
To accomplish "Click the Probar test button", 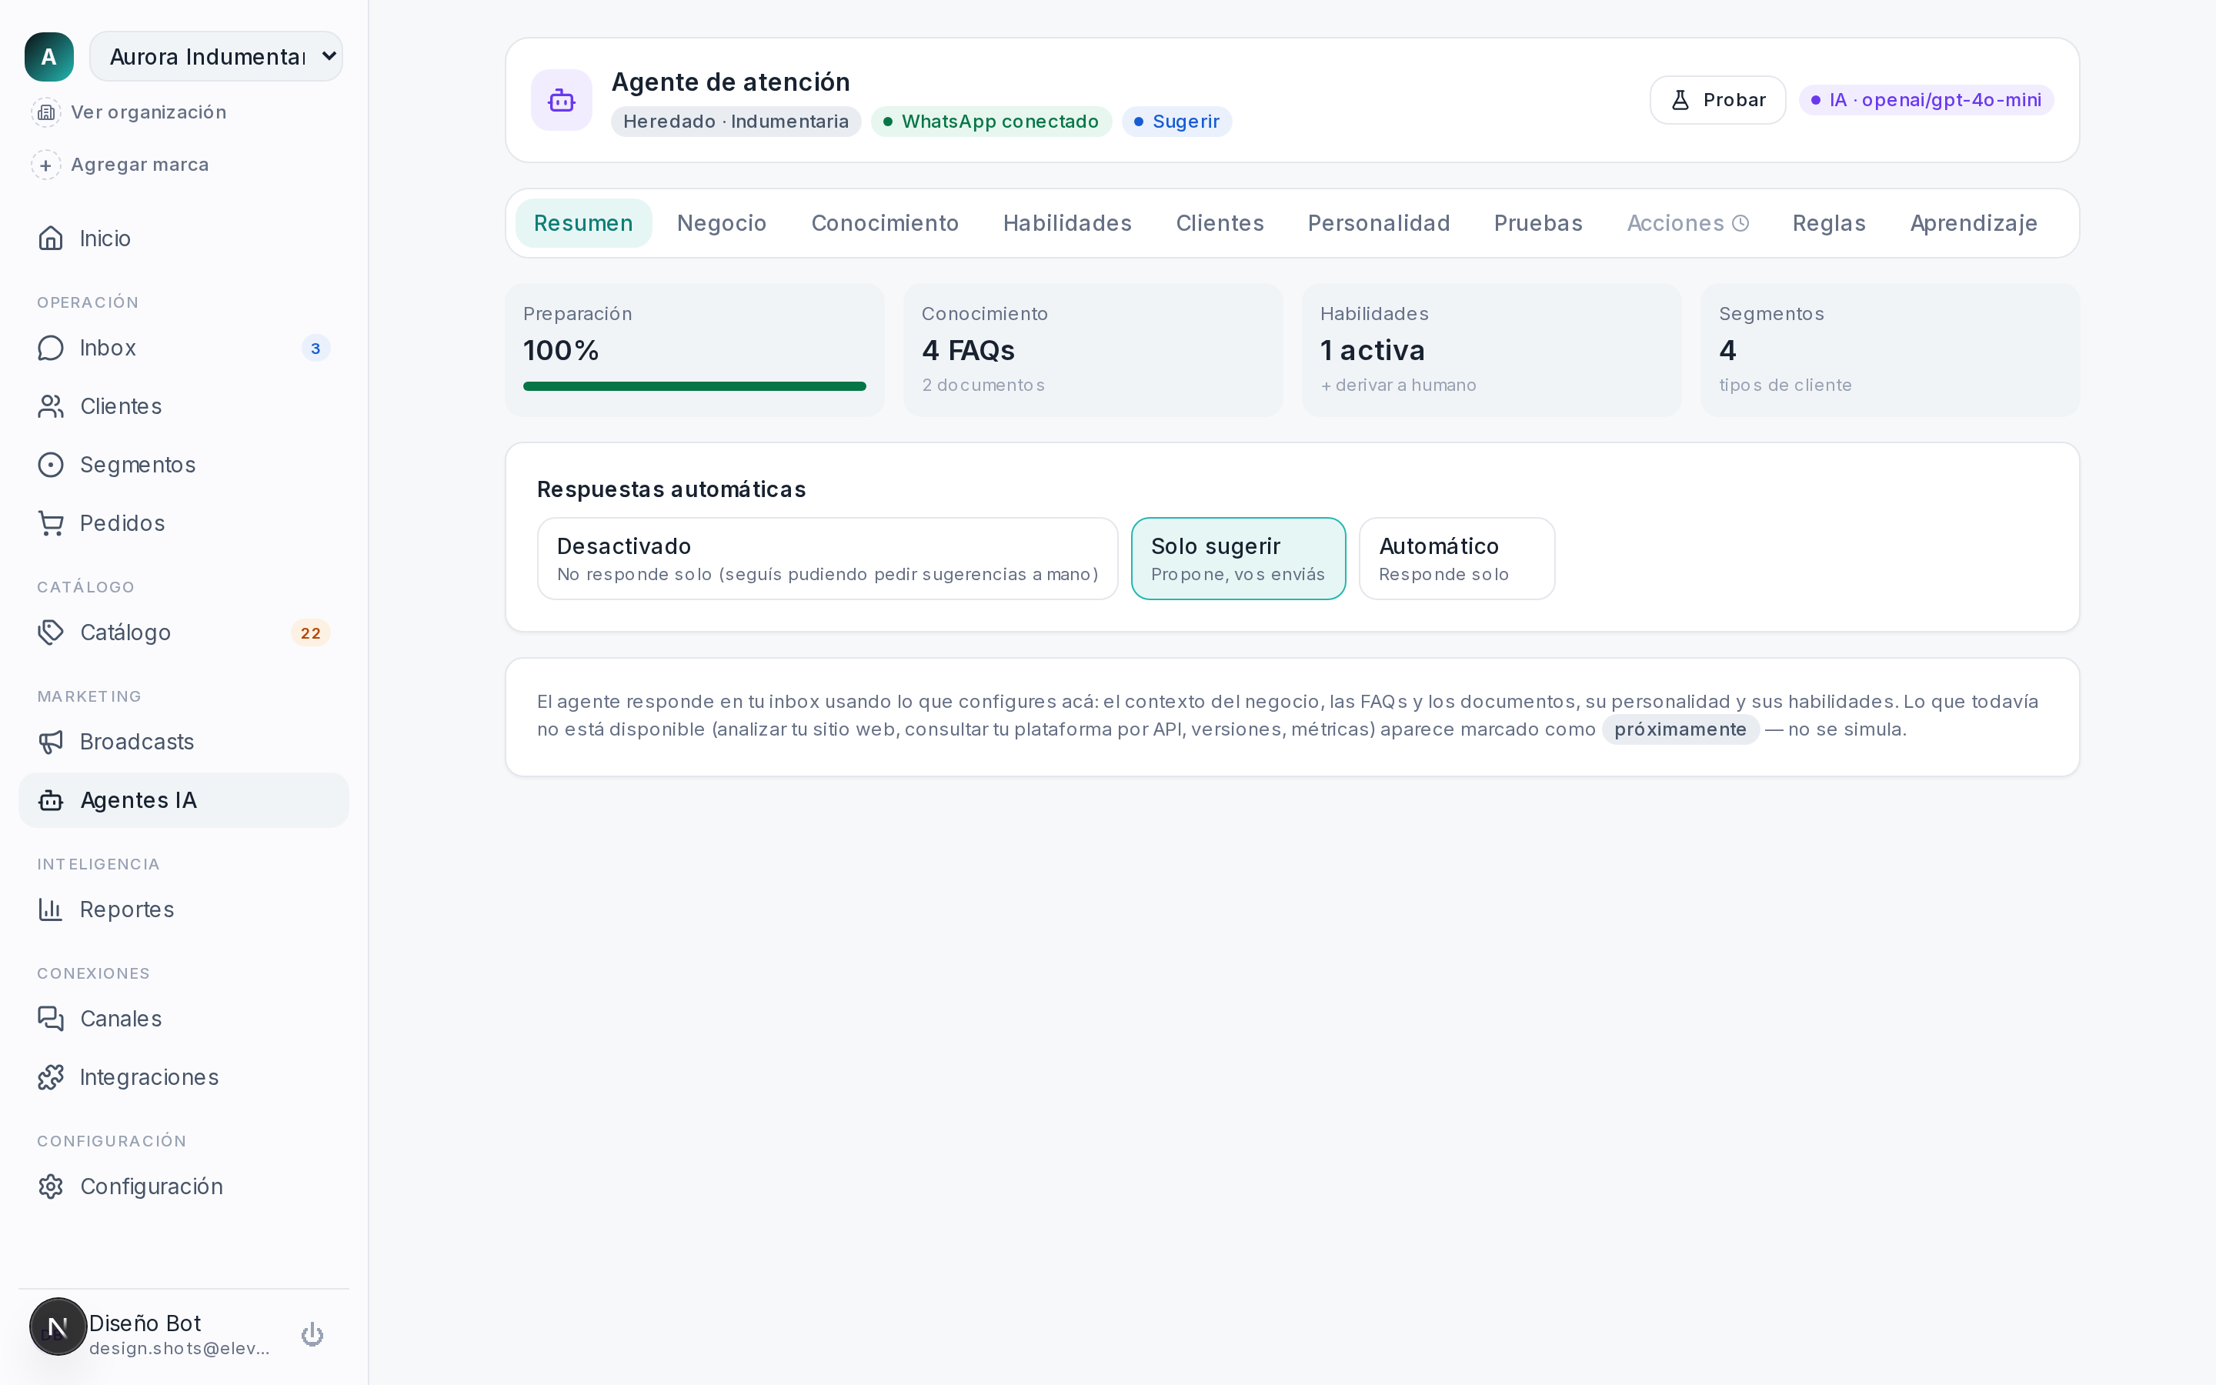I will point(1718,100).
